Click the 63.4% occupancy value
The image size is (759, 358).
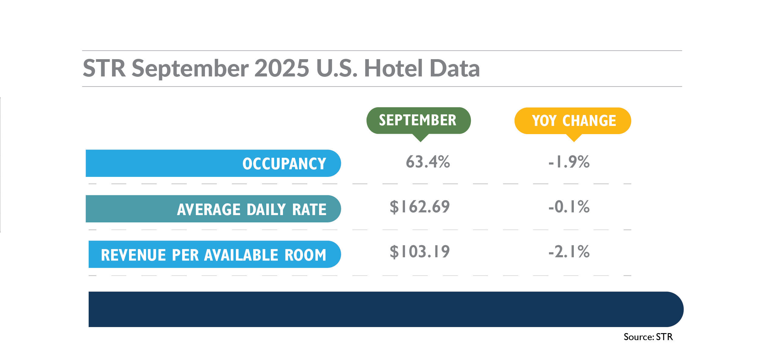click(428, 162)
